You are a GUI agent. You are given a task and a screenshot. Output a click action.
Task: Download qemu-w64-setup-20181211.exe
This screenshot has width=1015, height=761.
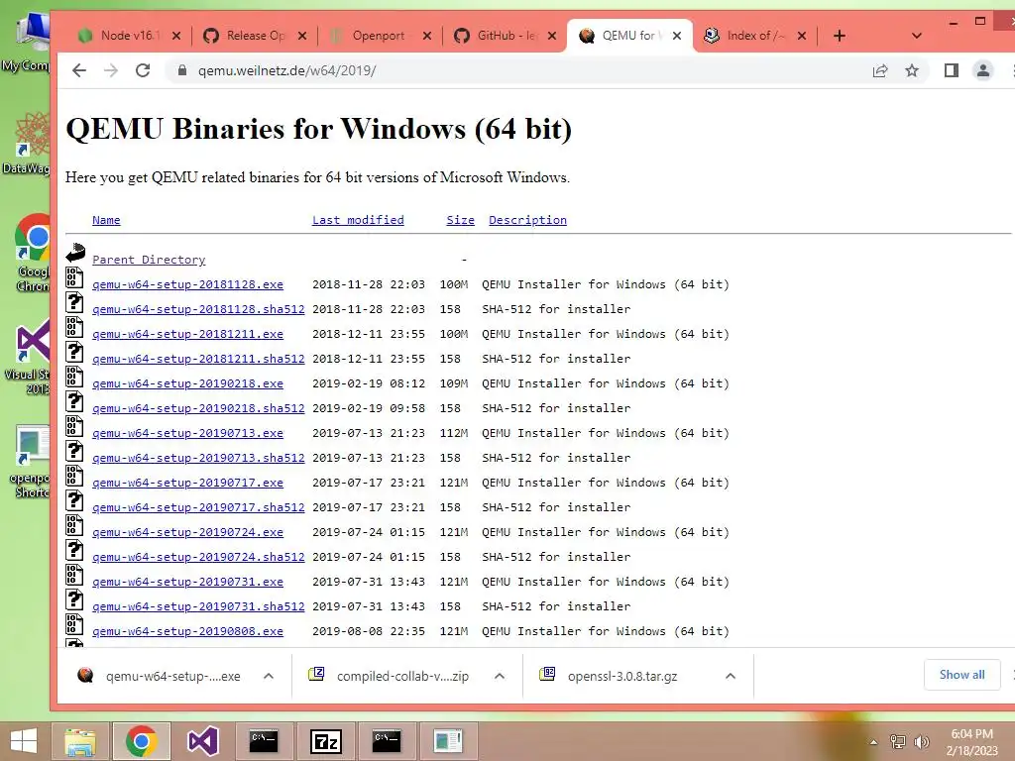[x=187, y=334]
